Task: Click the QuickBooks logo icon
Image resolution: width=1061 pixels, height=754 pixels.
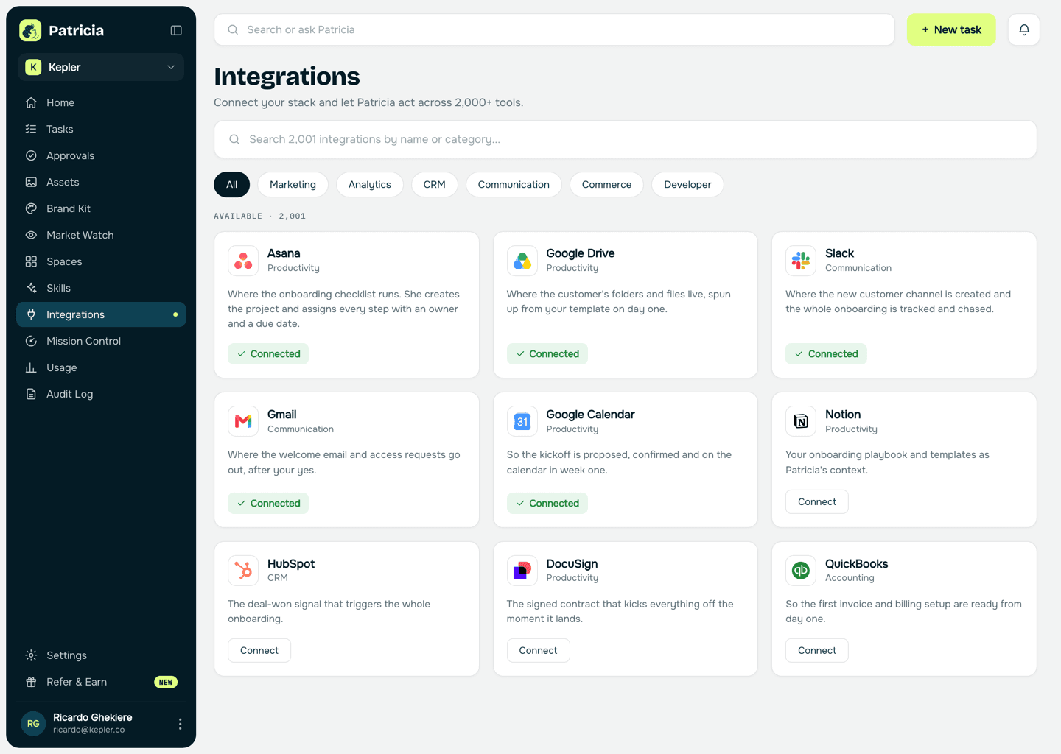Action: 801,571
